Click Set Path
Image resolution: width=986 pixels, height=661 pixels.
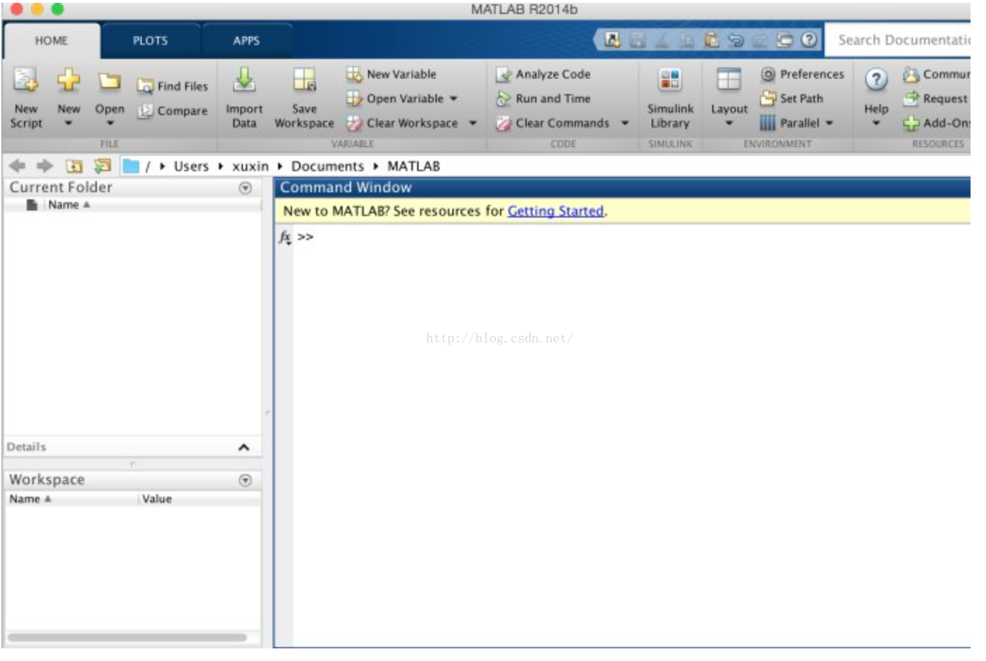[791, 99]
